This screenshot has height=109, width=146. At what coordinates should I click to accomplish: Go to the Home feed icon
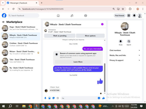pos(58,15)
